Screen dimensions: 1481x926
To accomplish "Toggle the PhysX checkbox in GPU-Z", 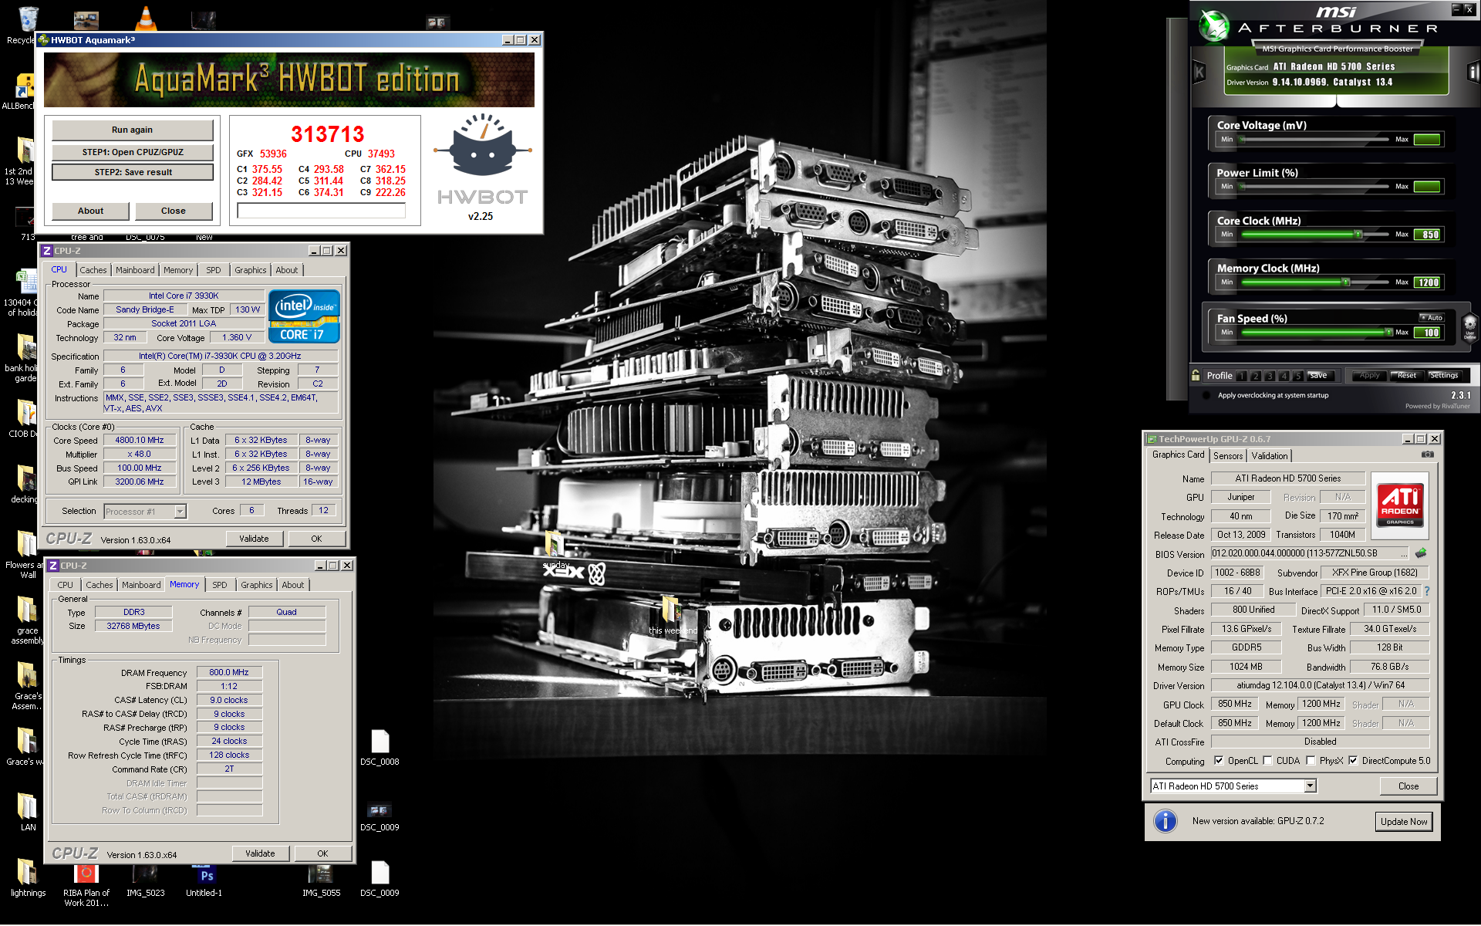I will coord(1311,761).
